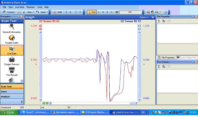
Task: Select the Dyno navigation button
Action: pos(12,92)
